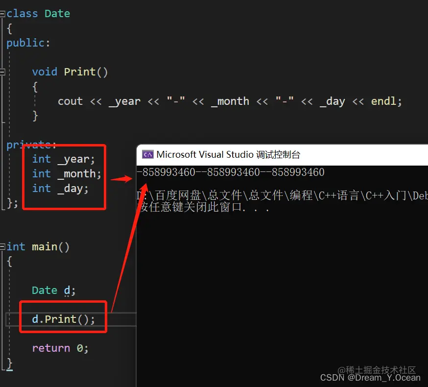Collapse the void Print() function block
The width and height of the screenshot is (428, 387).
click(2, 72)
